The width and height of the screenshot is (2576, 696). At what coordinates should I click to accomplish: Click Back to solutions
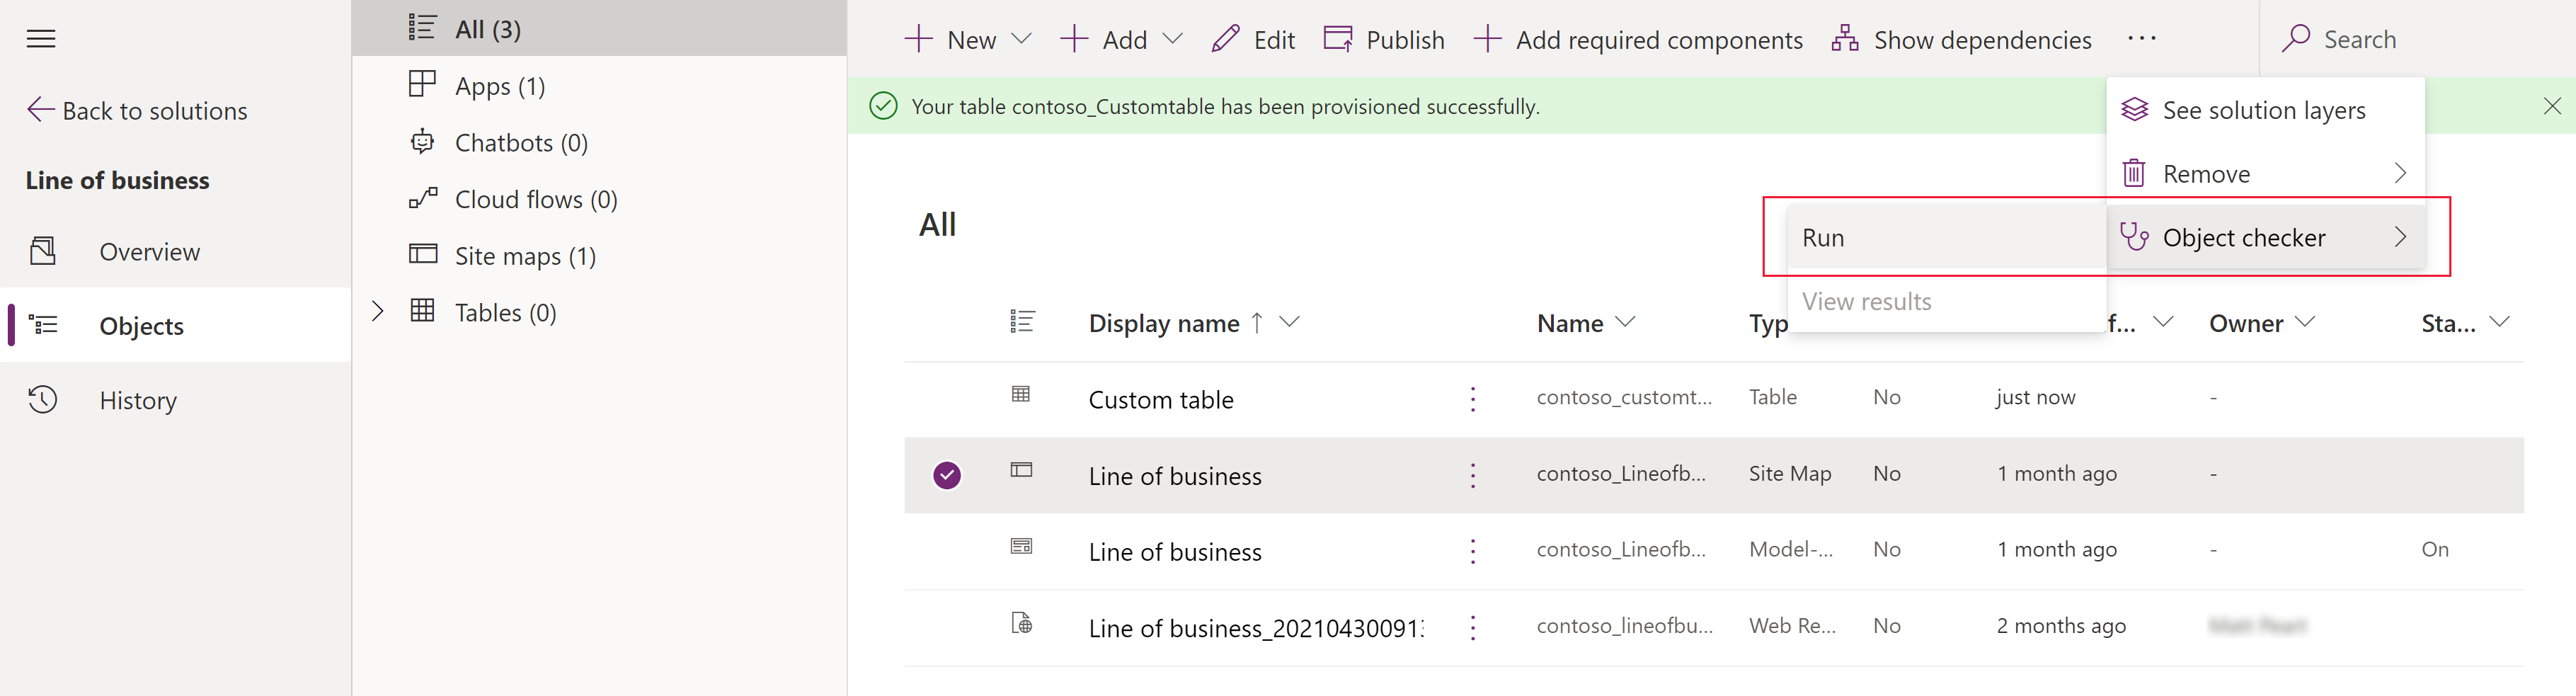[x=154, y=110]
